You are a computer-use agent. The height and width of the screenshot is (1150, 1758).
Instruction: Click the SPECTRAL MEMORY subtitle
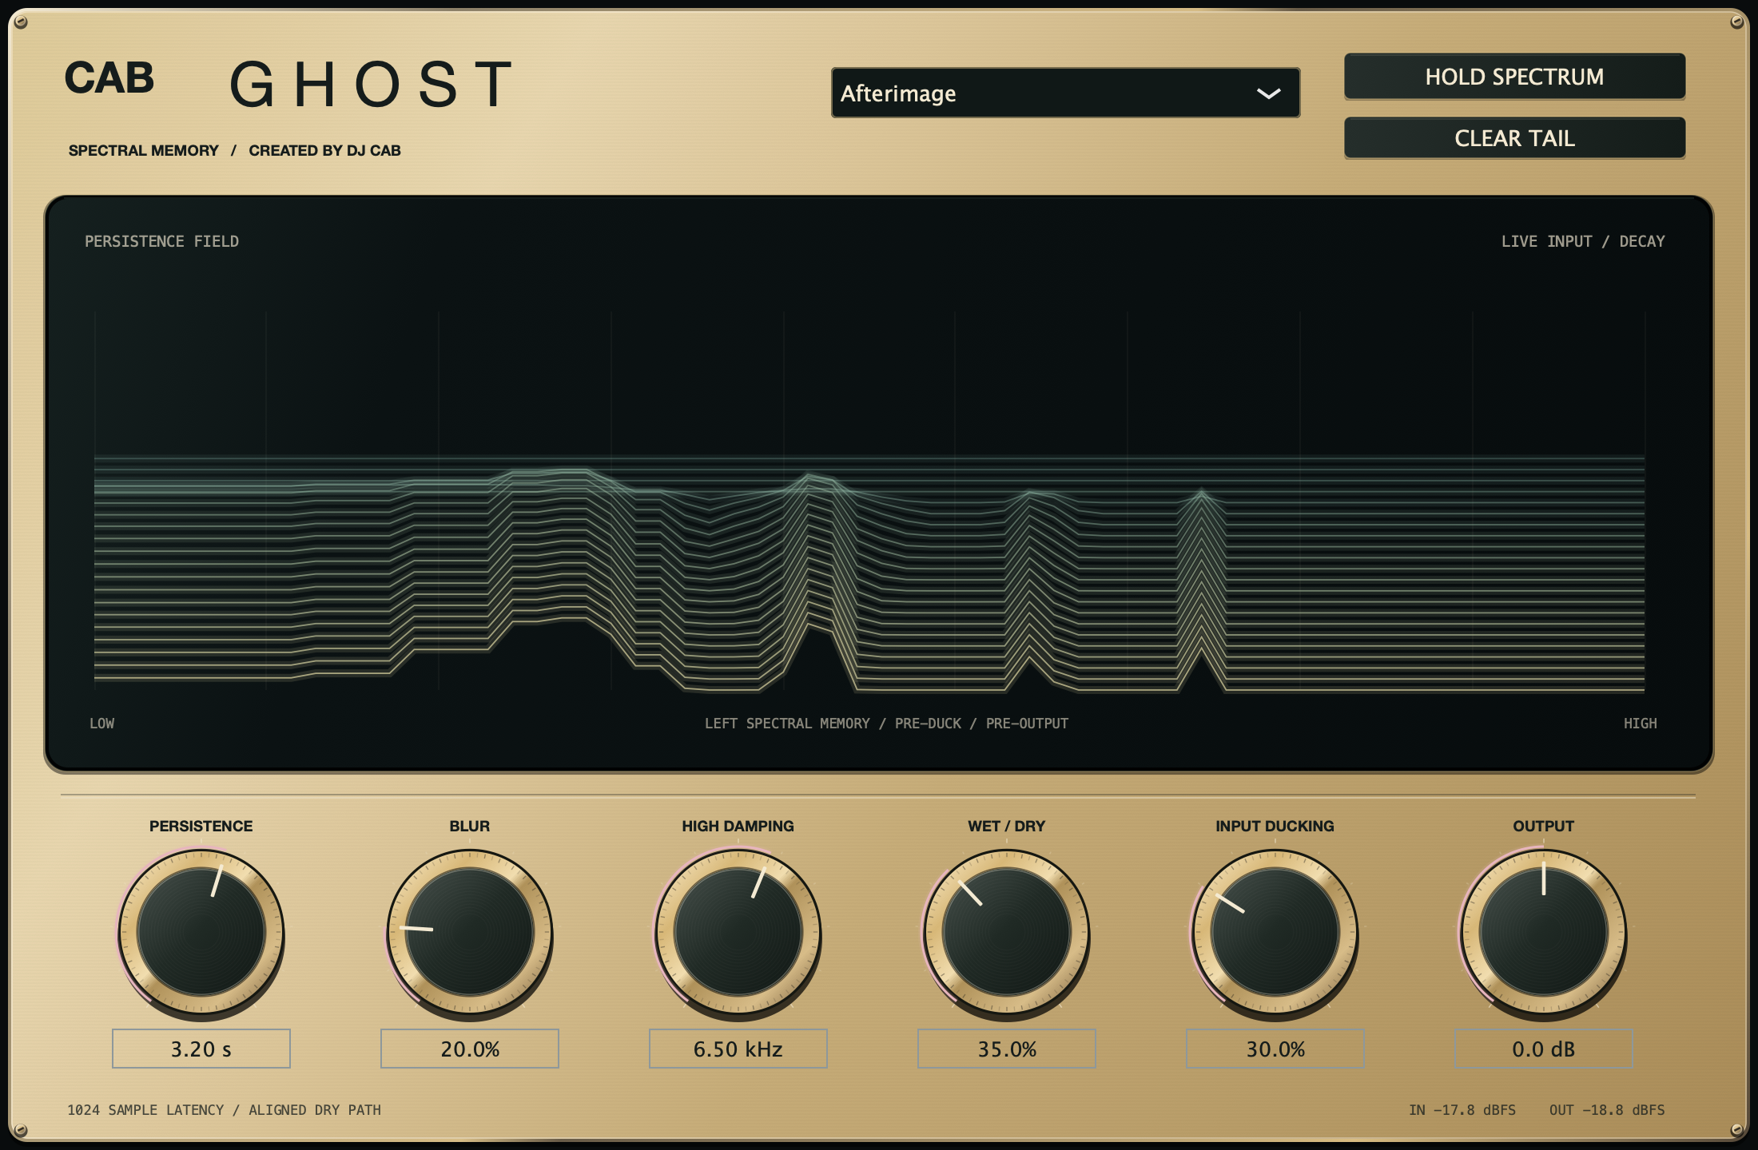(x=144, y=150)
